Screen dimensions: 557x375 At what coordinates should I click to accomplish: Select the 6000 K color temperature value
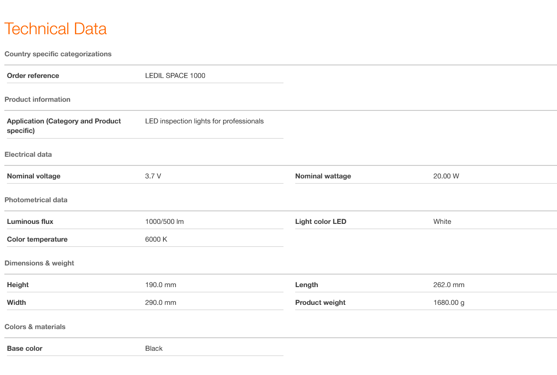156,239
